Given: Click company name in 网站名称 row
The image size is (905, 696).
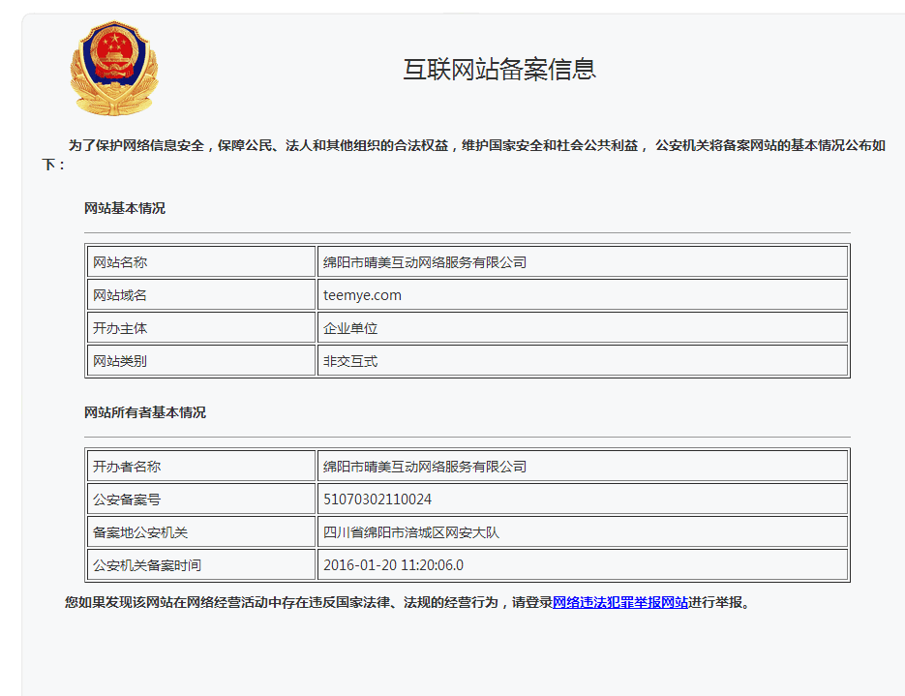Looking at the screenshot, I should coord(425,262).
